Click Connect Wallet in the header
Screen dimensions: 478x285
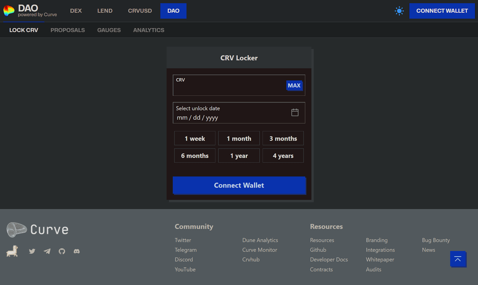442,11
